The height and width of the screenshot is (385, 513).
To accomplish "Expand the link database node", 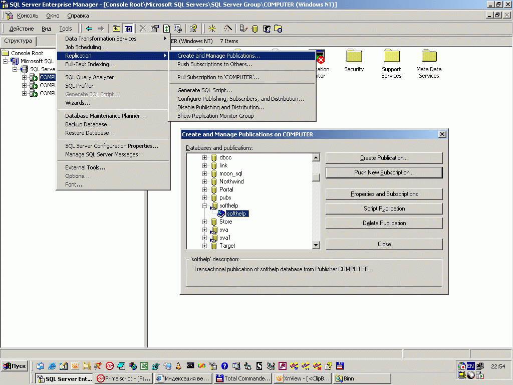I will click(x=204, y=165).
